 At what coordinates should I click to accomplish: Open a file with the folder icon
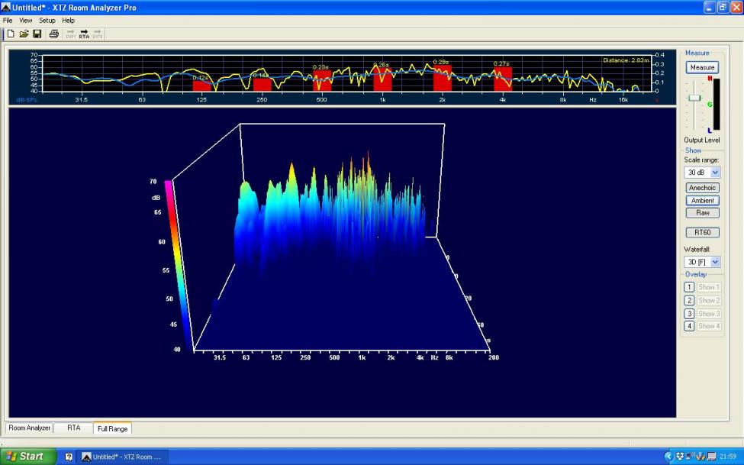24,34
